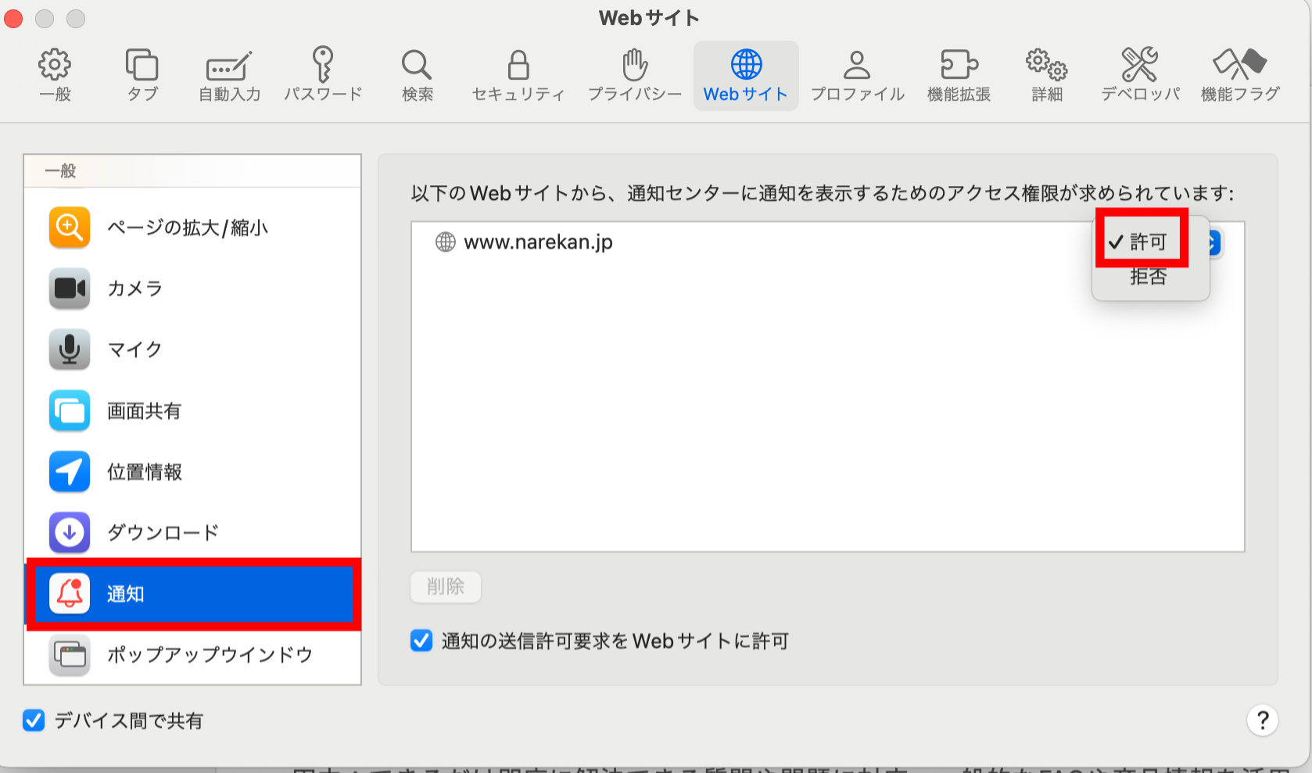Open the パスワード (Passwords) settings icon

click(x=322, y=74)
